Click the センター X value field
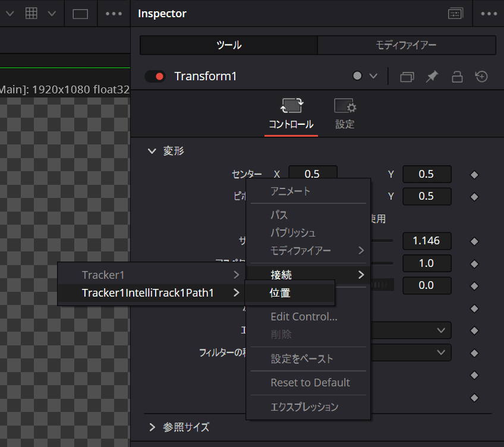 pos(313,172)
